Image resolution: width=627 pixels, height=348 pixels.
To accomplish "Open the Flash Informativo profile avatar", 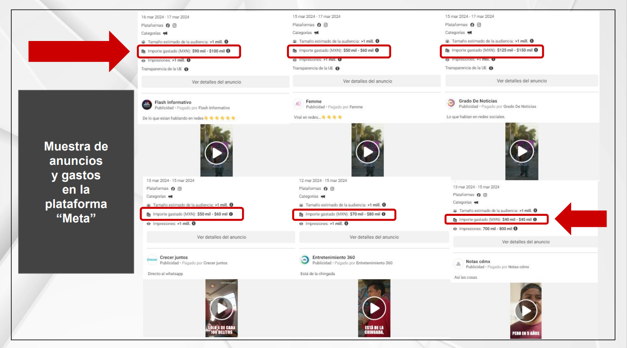I will pyautogui.click(x=147, y=105).
